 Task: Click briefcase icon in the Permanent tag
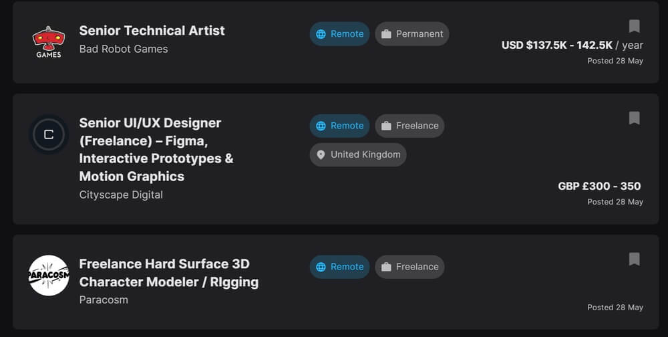pos(386,34)
